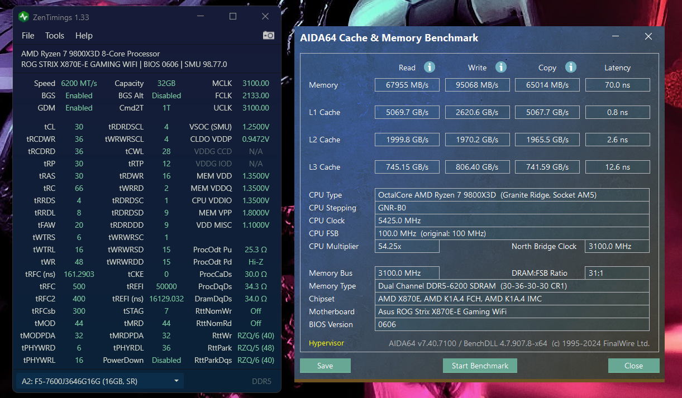Click the Memory Latency 70.0 ns field
The height and width of the screenshot is (398, 682).
(x=618, y=85)
